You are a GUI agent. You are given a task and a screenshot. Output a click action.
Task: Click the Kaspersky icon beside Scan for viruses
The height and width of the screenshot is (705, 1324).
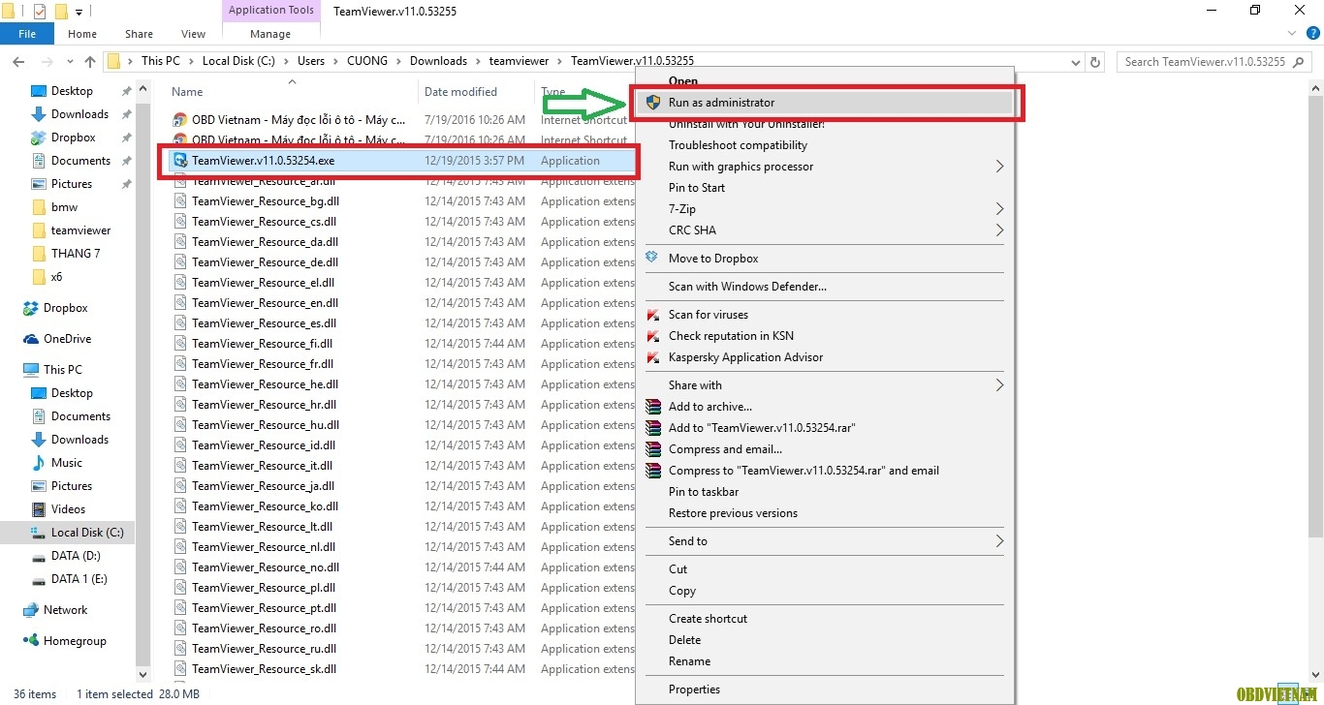tap(652, 314)
